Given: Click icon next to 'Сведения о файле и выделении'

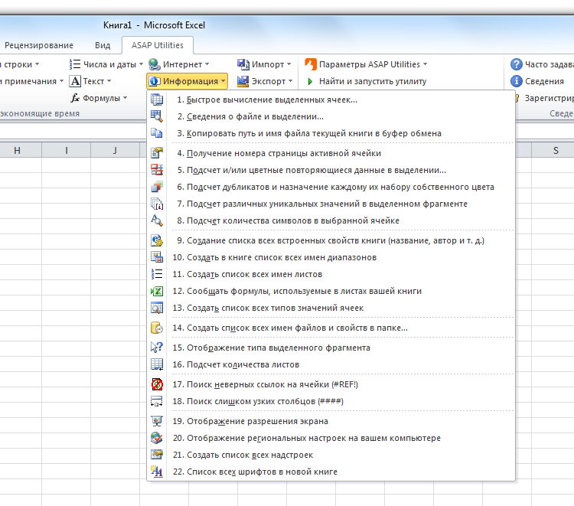Looking at the screenshot, I should click(x=157, y=116).
